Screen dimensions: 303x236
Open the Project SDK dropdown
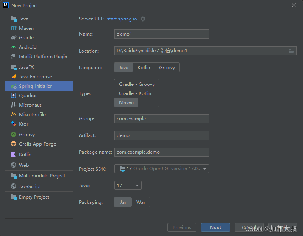point(162,169)
